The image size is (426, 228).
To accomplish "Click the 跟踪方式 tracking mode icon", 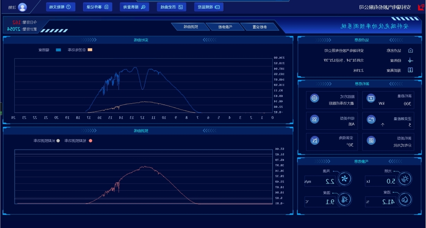I will pos(314,98).
